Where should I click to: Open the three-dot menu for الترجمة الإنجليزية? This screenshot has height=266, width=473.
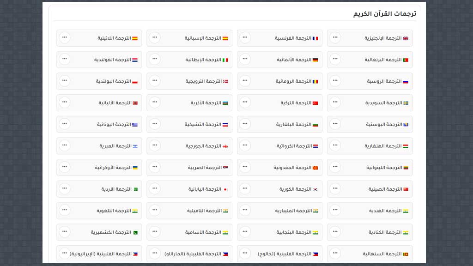click(x=335, y=38)
